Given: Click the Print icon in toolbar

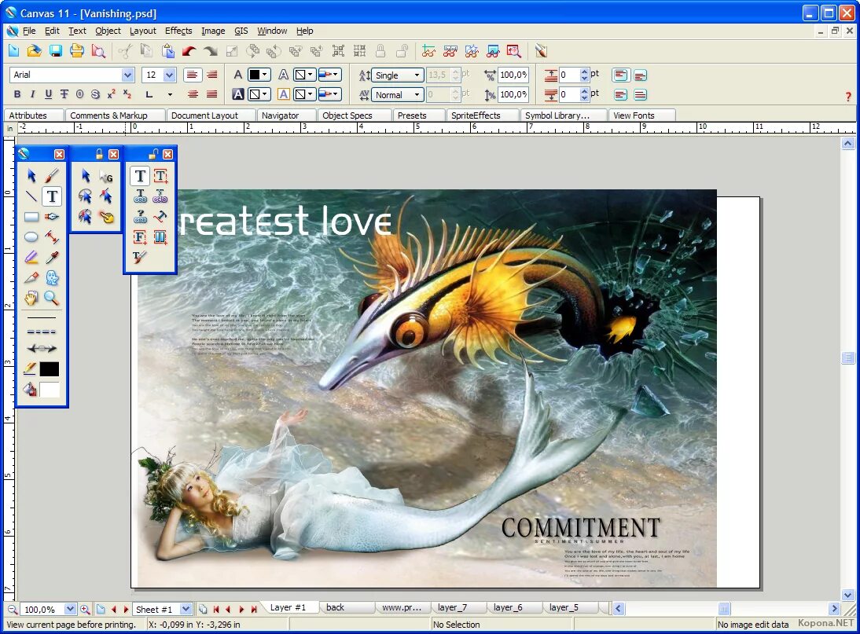Looking at the screenshot, I should tap(77, 51).
